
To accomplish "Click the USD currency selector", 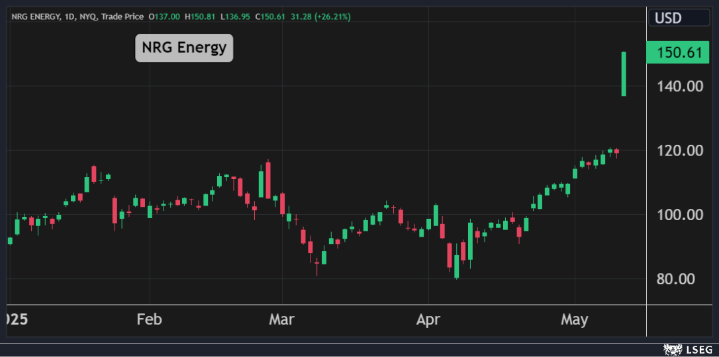I will coord(679,18).
